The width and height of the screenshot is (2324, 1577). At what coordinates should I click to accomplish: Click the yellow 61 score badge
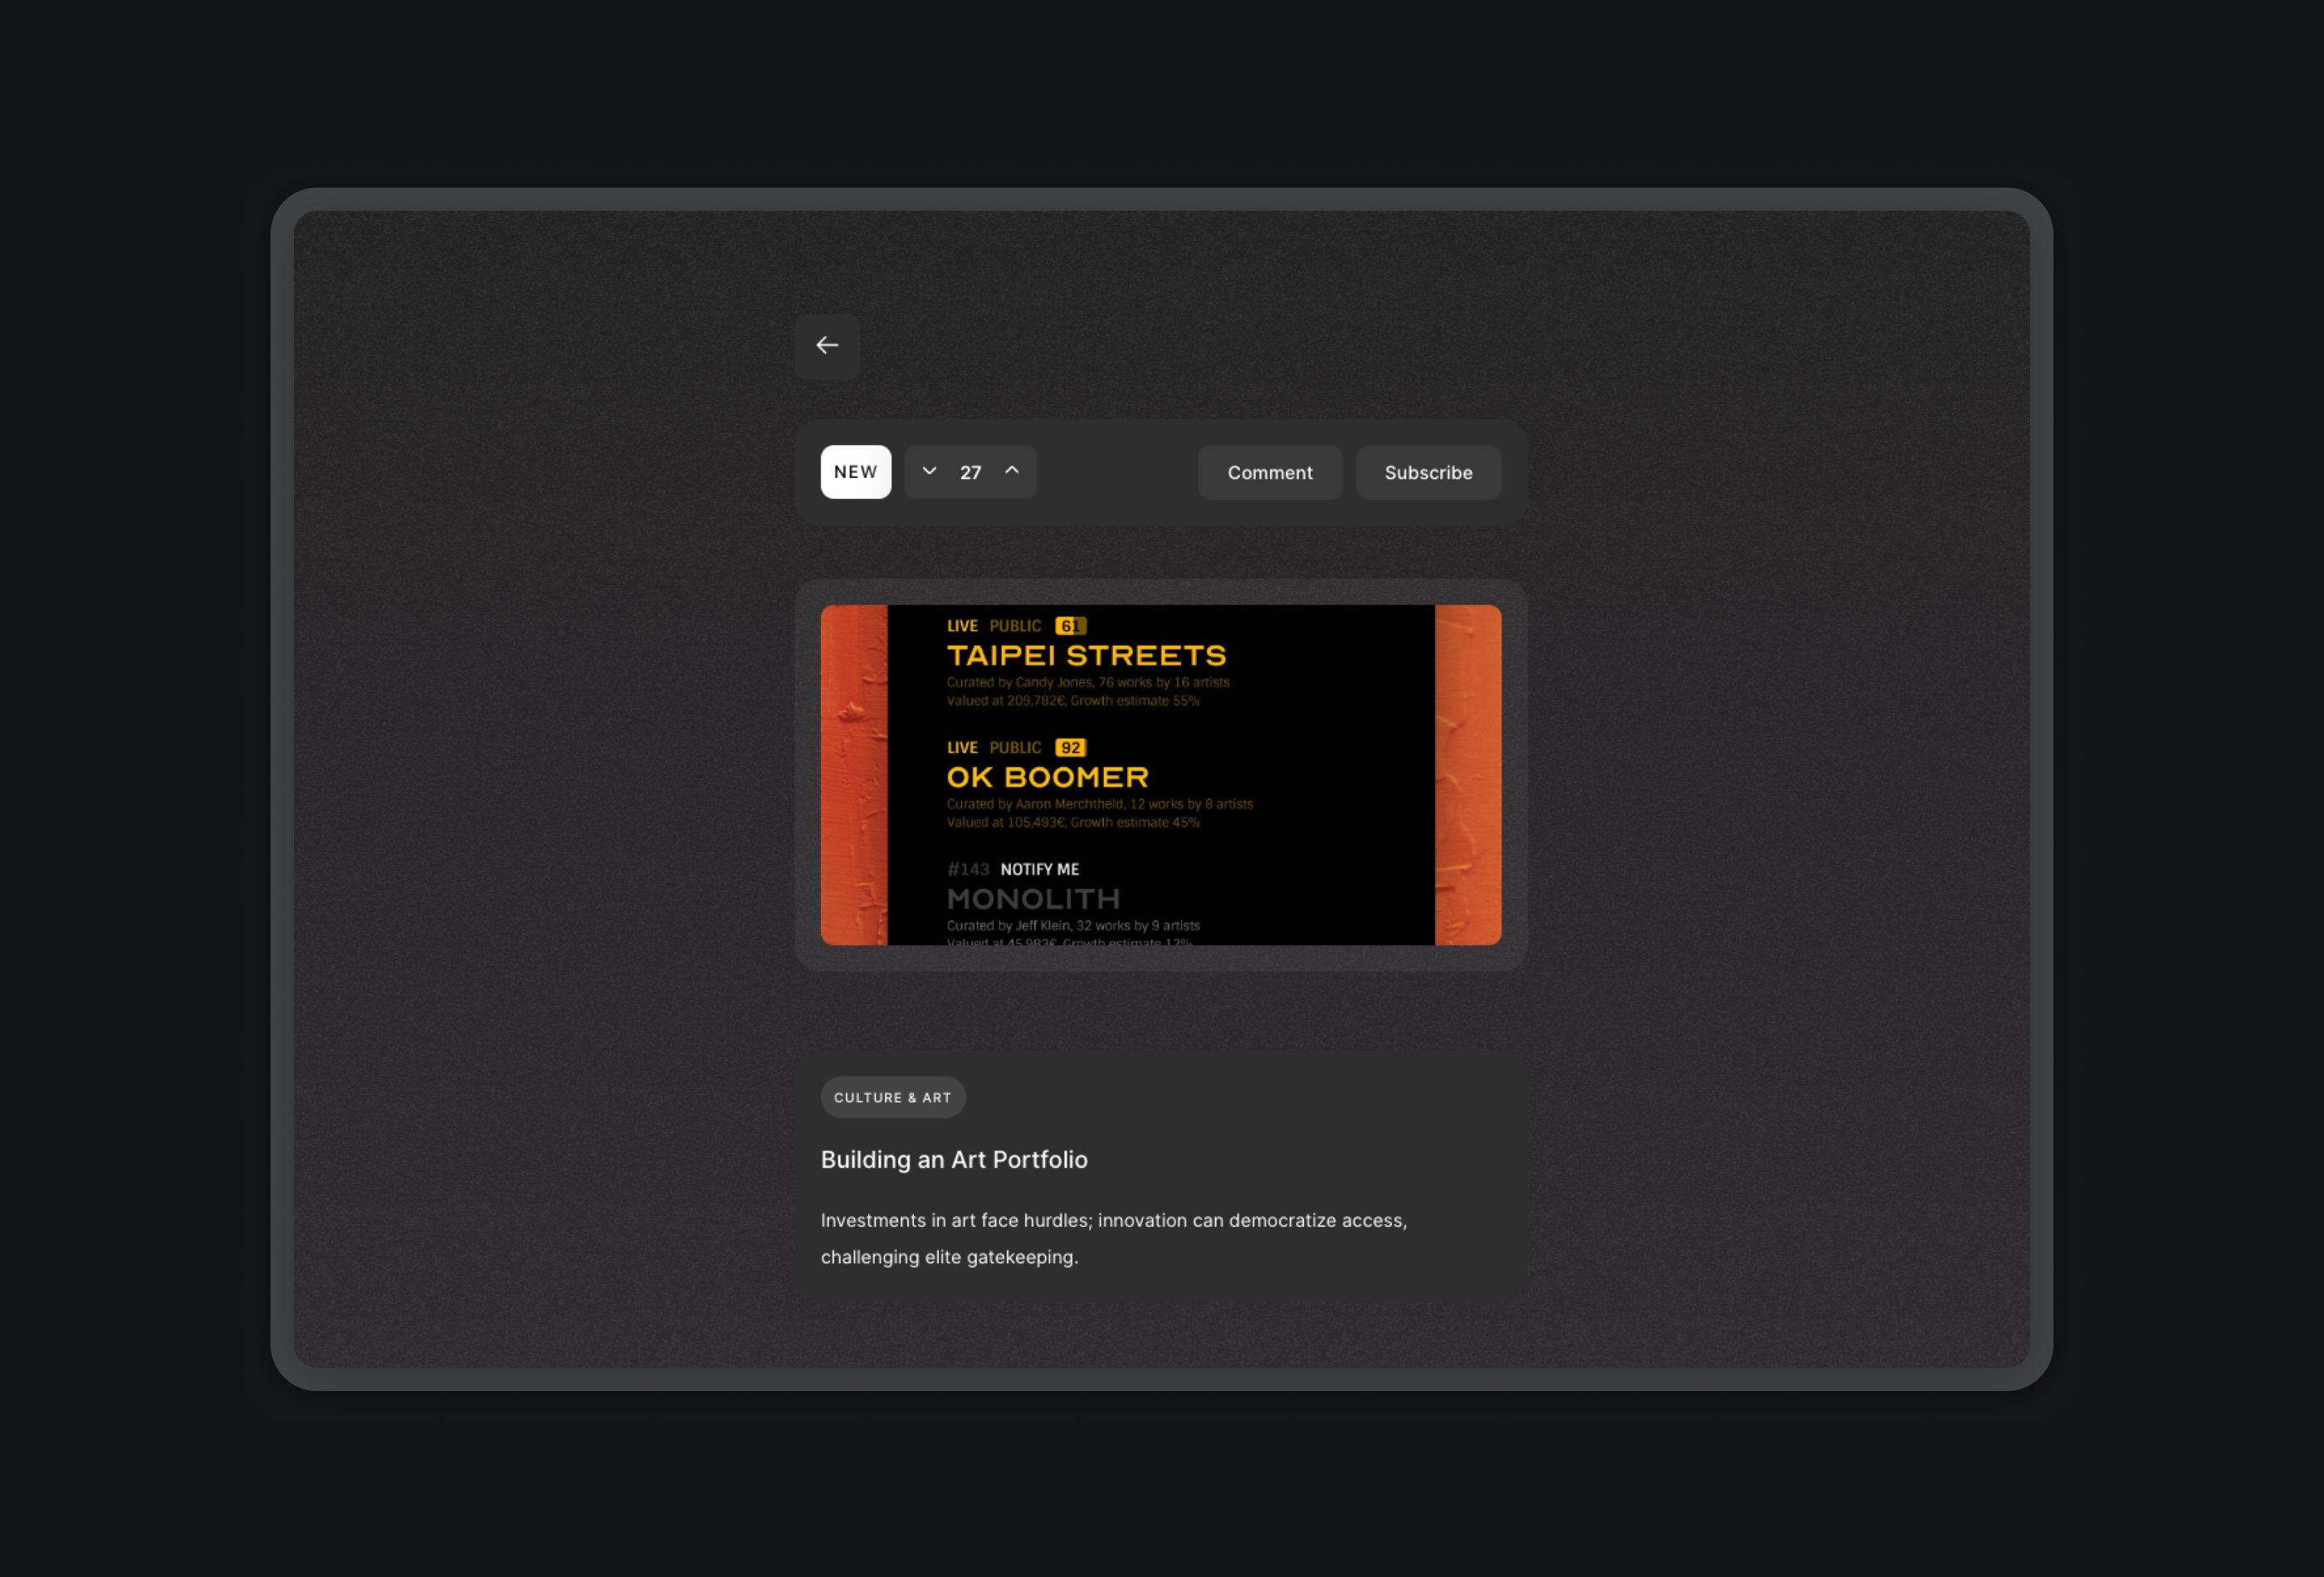pos(1069,626)
